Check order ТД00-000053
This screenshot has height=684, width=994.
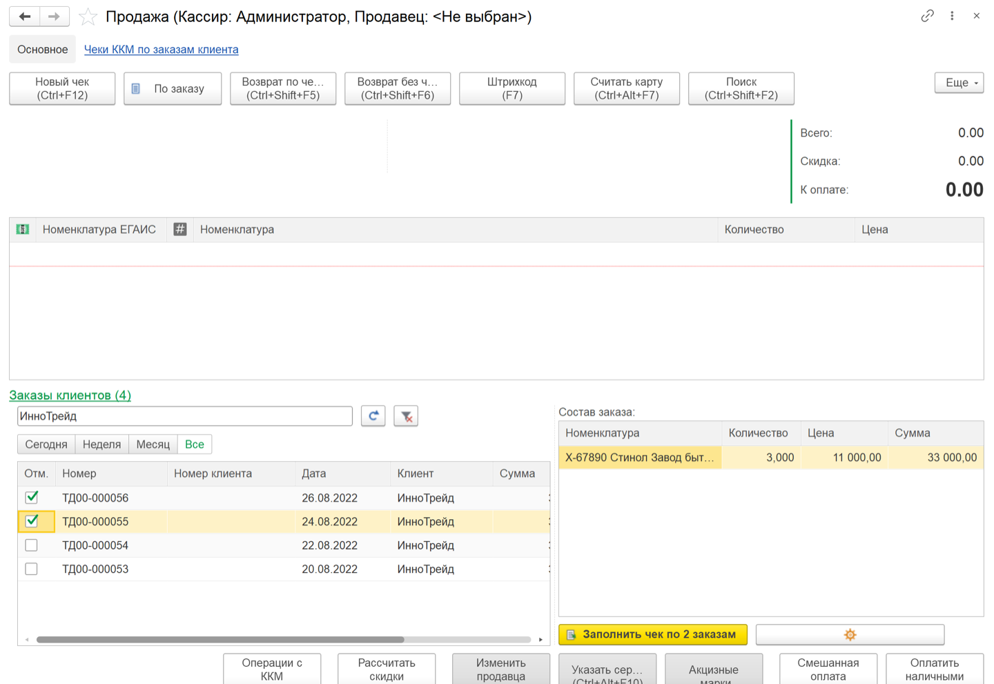[x=32, y=569]
